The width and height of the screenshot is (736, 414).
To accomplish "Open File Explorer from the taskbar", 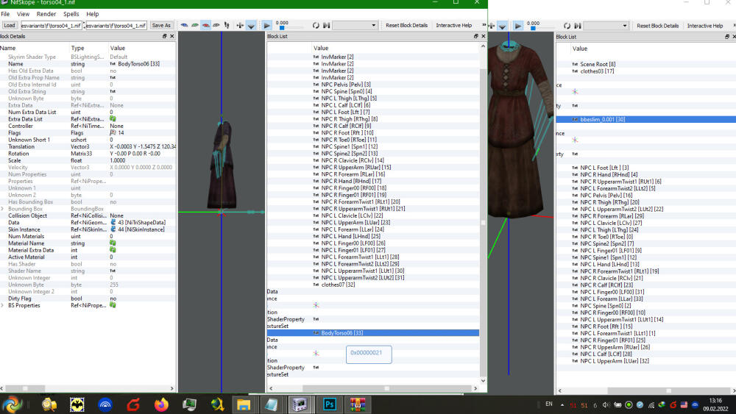I will pos(243,404).
